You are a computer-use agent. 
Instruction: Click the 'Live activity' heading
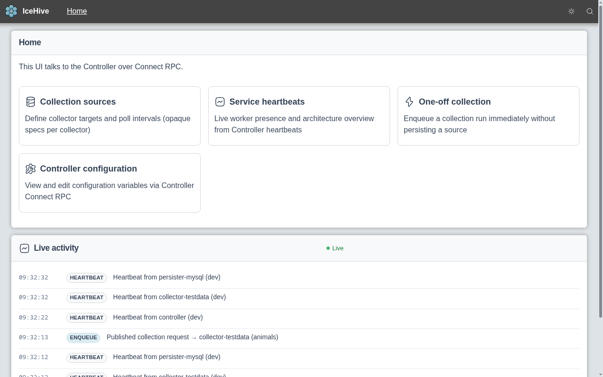click(56, 248)
